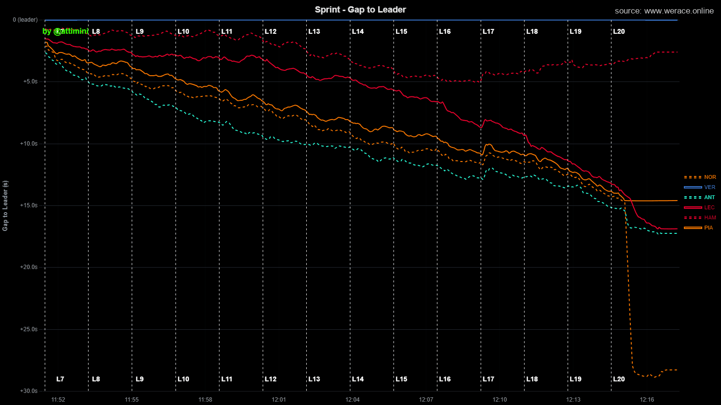The height and width of the screenshot is (405, 721).
Task: Click the '12:07' time axis label
Action: 426,400
